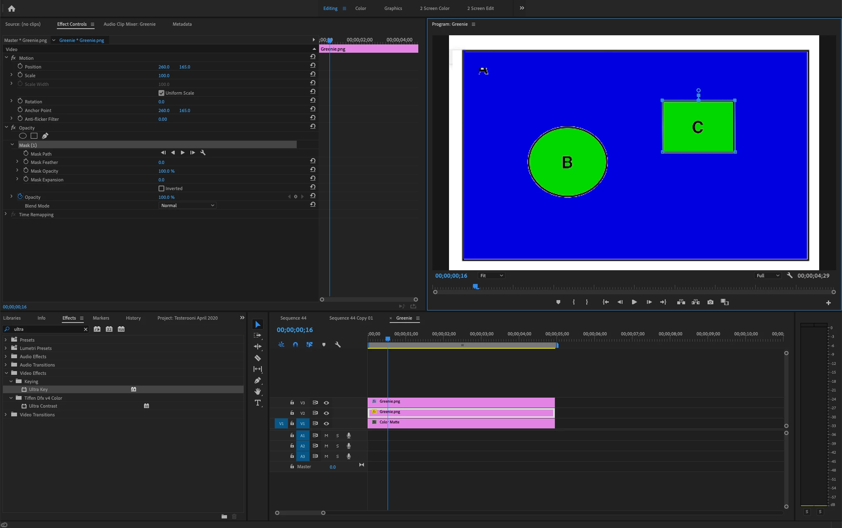Open the Fit zoom level dropdown
This screenshot has width=842, height=528.
[491, 276]
